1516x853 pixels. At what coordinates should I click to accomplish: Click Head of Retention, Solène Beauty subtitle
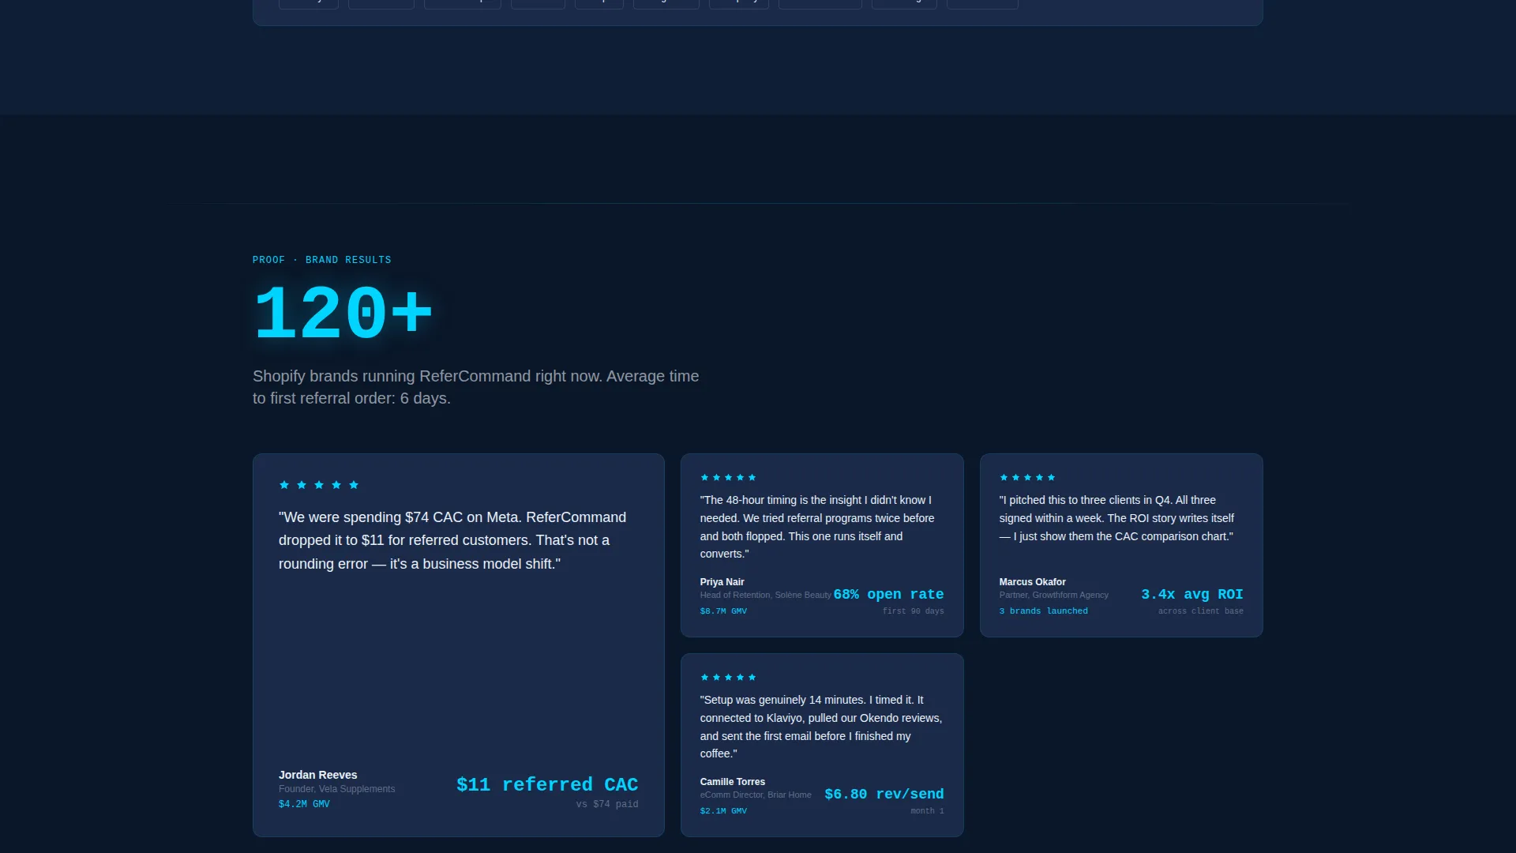click(765, 595)
